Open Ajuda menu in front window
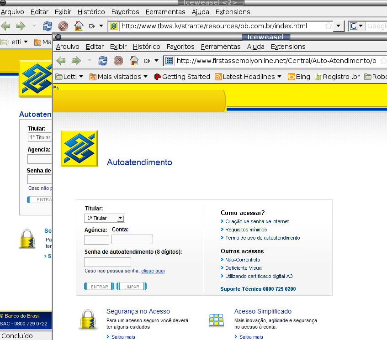Viewport: 387px width, 340px height. (256, 47)
